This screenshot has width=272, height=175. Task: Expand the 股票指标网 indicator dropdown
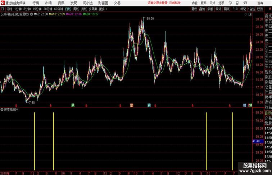pos(2,110)
